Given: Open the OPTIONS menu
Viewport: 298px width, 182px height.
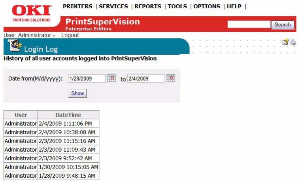Looking at the screenshot, I should (x=207, y=6).
